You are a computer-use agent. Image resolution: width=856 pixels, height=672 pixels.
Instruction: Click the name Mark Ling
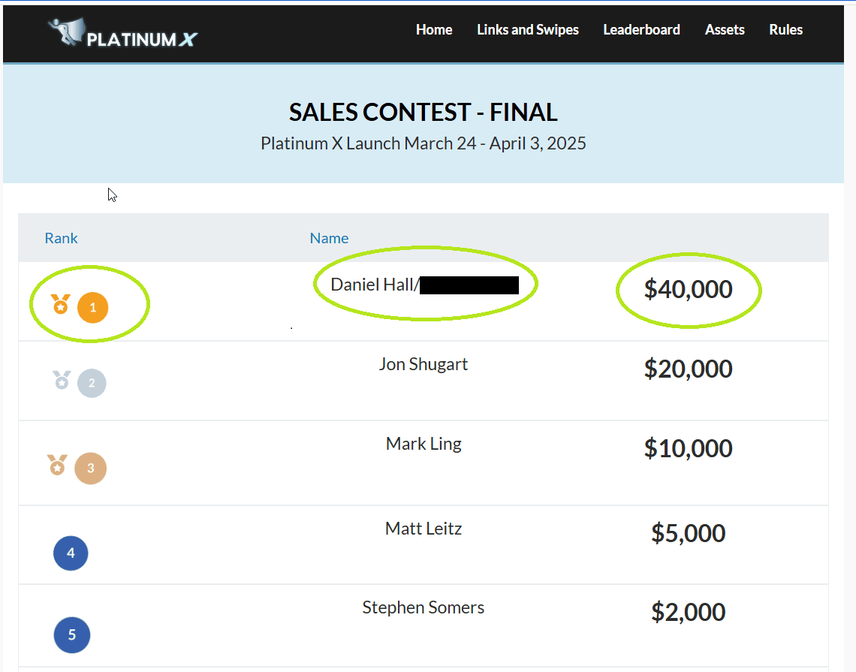point(423,444)
